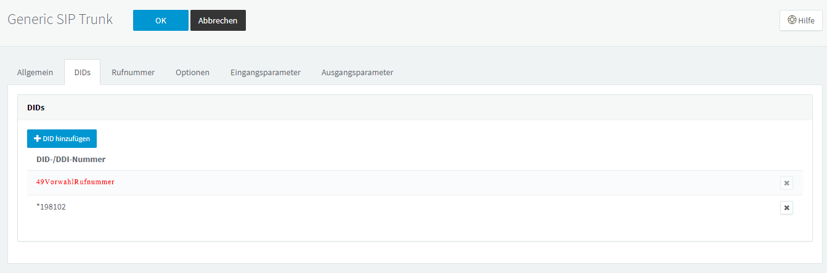The image size is (827, 273).
Task: Delete the *198102 DID with its X icon
Action: (786, 208)
